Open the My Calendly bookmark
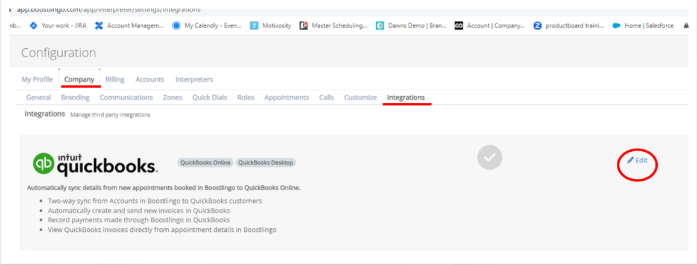Image resolution: width=697 pixels, height=265 pixels. point(207,26)
